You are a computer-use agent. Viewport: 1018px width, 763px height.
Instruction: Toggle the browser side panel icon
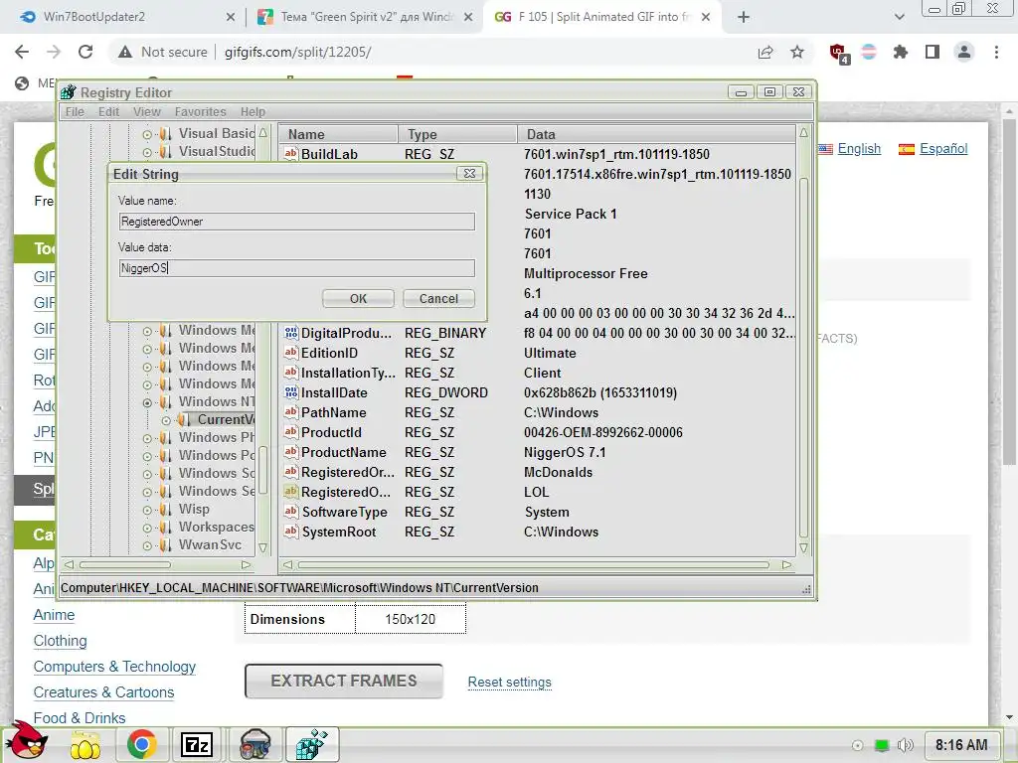pos(933,52)
